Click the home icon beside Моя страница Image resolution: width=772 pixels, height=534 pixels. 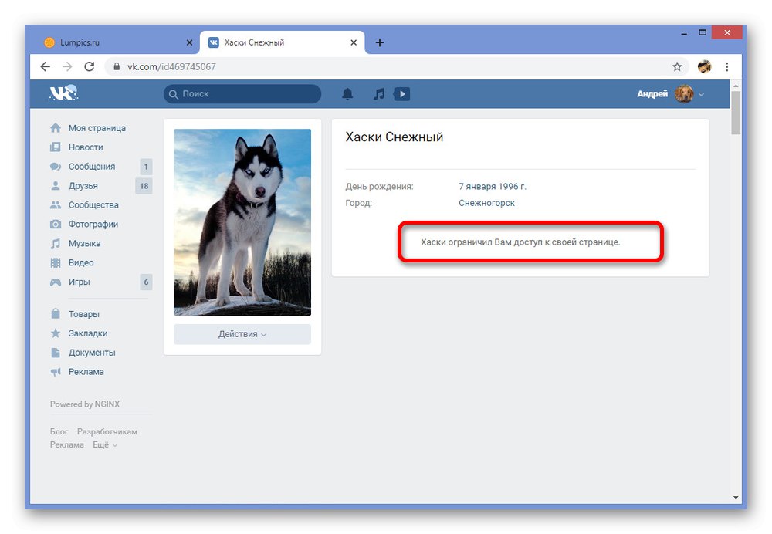[56, 128]
